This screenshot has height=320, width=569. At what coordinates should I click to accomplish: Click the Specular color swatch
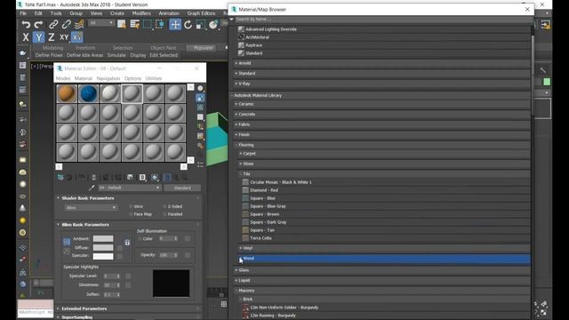(103, 256)
